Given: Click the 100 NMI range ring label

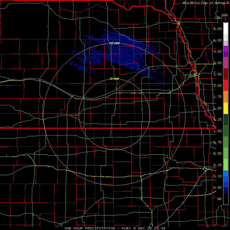Looking at the screenshot, I should tap(114, 43).
